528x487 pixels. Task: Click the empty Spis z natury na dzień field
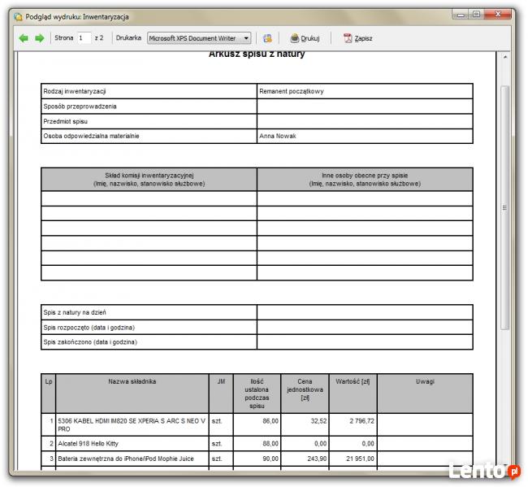pyautogui.click(x=364, y=312)
